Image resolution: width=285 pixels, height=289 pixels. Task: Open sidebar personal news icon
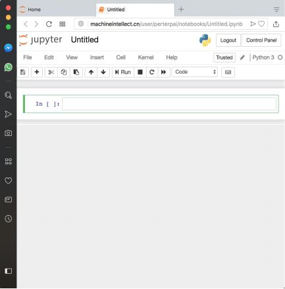(9, 199)
